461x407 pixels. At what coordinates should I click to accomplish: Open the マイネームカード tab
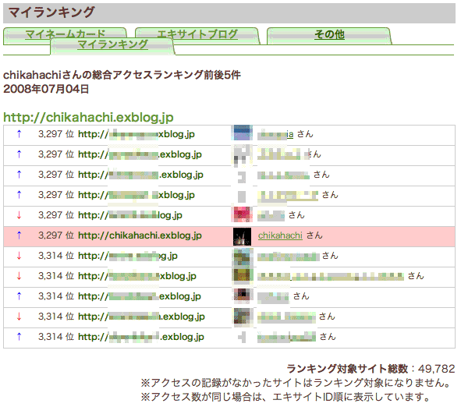coord(65,34)
